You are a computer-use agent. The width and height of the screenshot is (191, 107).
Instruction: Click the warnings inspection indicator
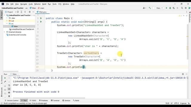[x=180, y=16]
